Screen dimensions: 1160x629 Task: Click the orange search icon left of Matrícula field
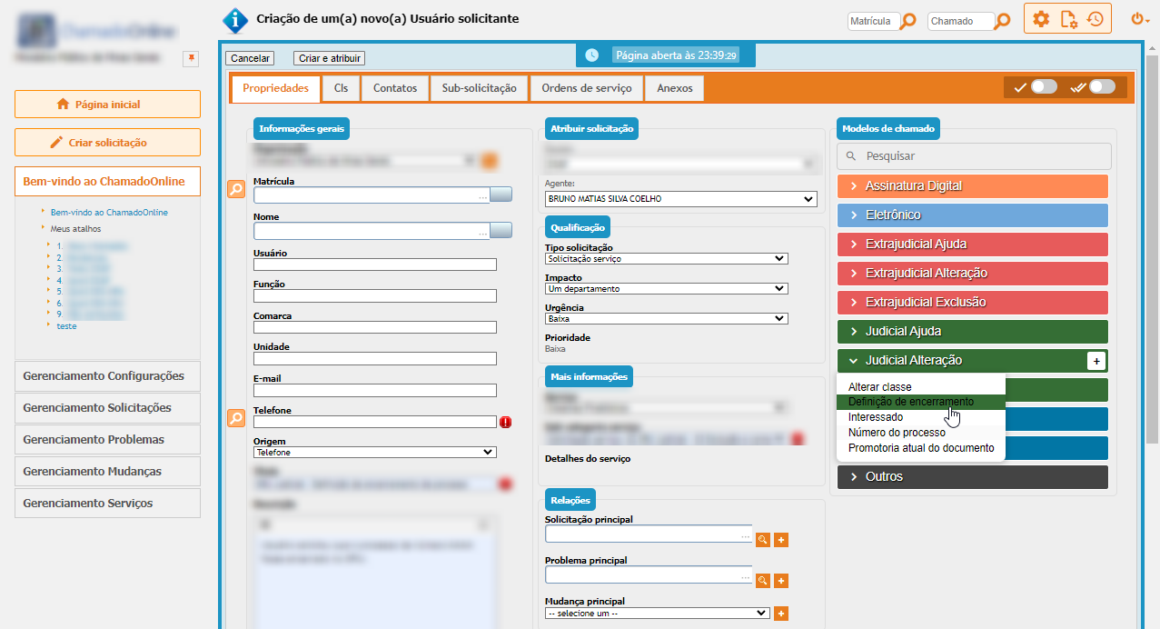pyautogui.click(x=235, y=189)
